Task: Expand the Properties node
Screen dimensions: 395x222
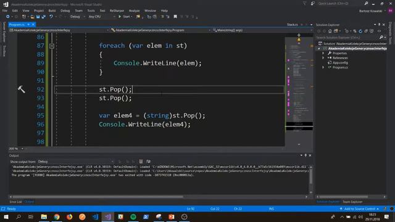Action: [x=323, y=53]
